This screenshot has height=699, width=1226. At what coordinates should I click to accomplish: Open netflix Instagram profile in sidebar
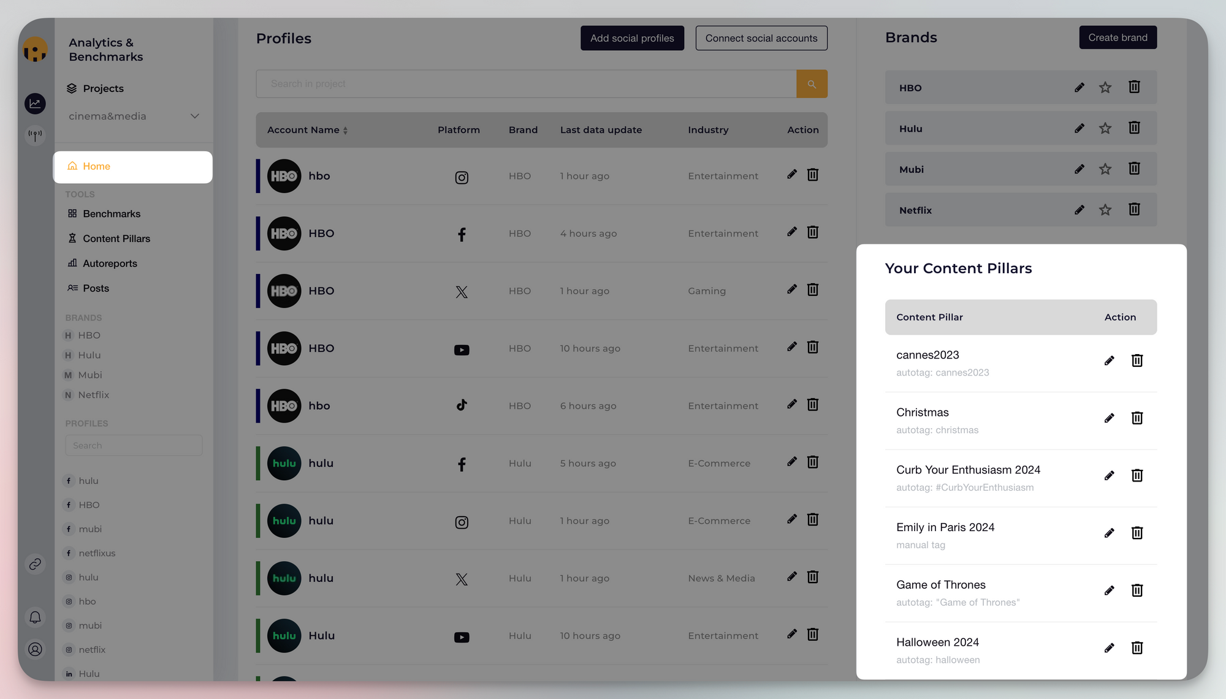[x=92, y=649]
